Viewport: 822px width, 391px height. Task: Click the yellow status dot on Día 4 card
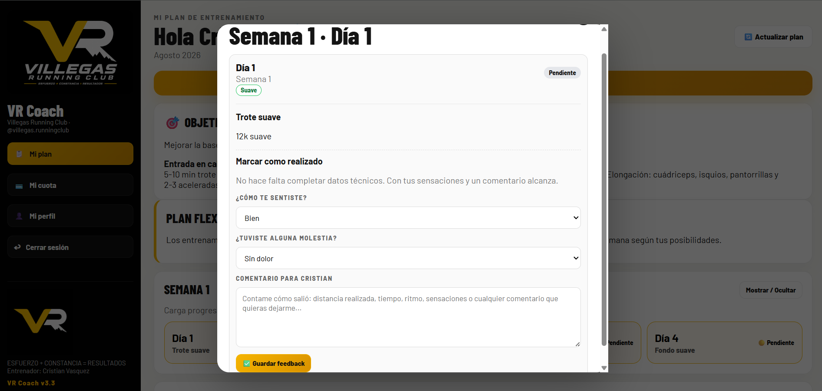761,343
